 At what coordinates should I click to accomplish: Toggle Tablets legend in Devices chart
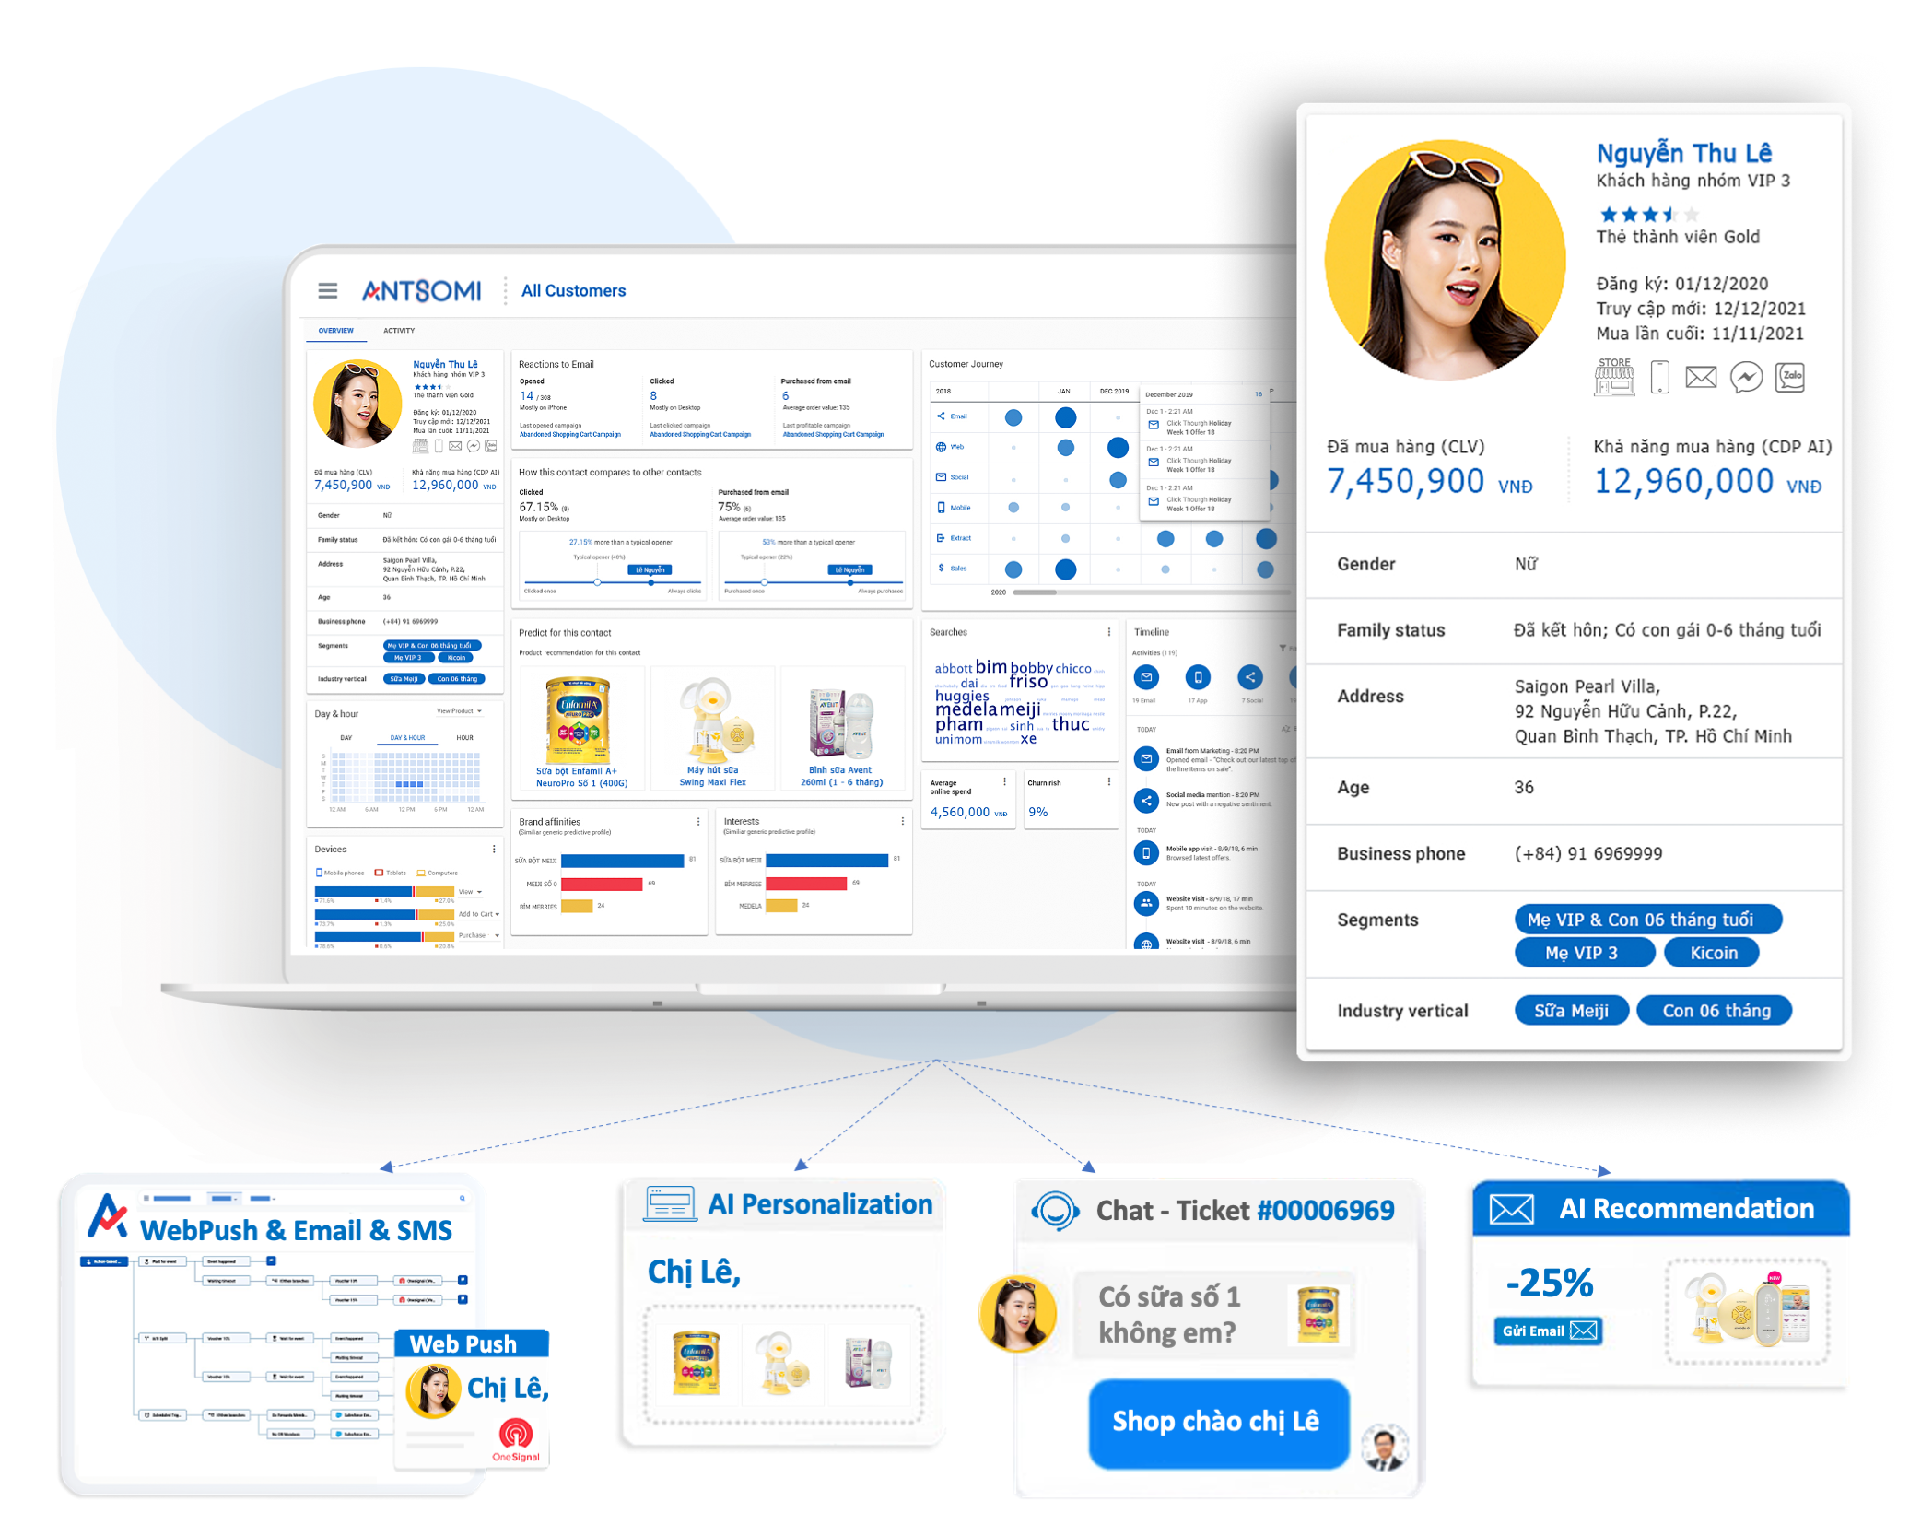[x=391, y=873]
